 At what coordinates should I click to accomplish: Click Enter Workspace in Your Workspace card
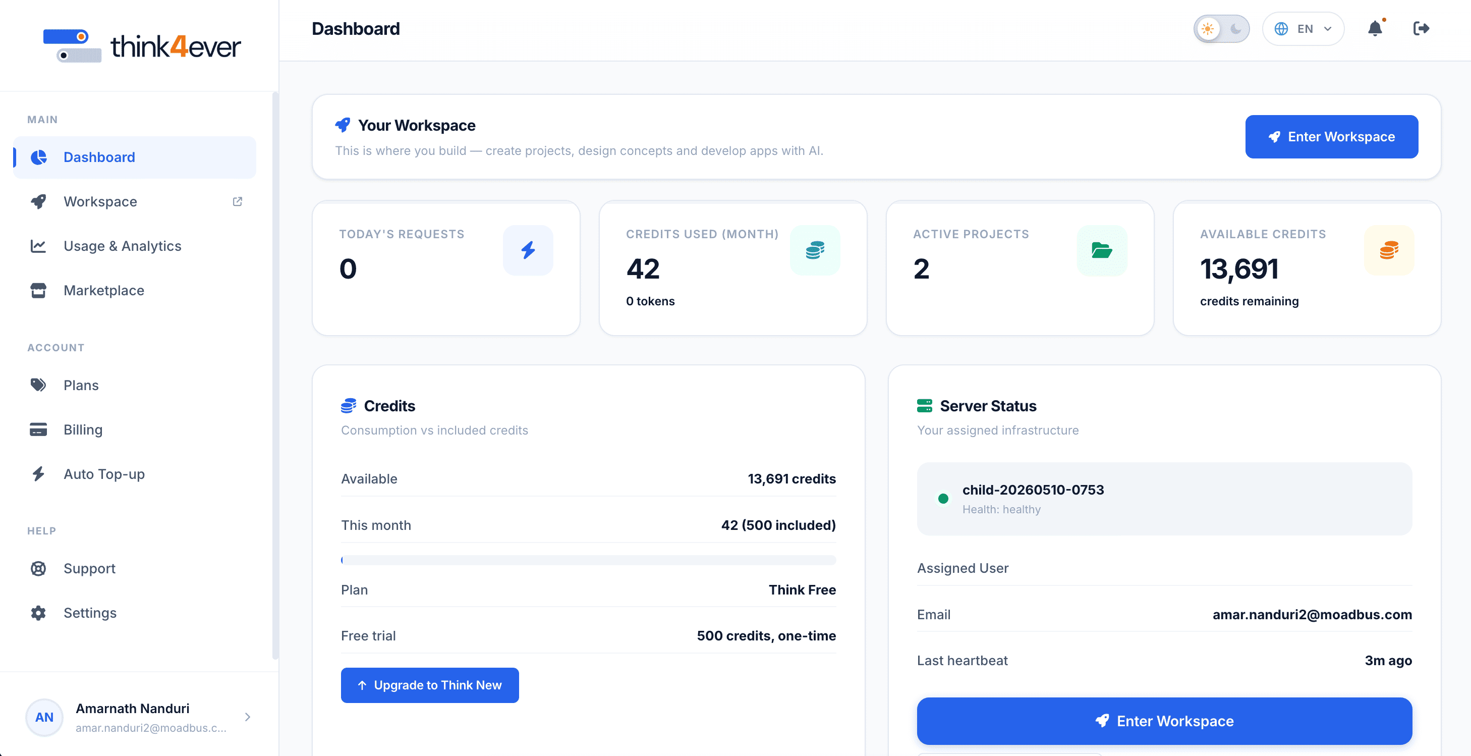[1331, 137]
